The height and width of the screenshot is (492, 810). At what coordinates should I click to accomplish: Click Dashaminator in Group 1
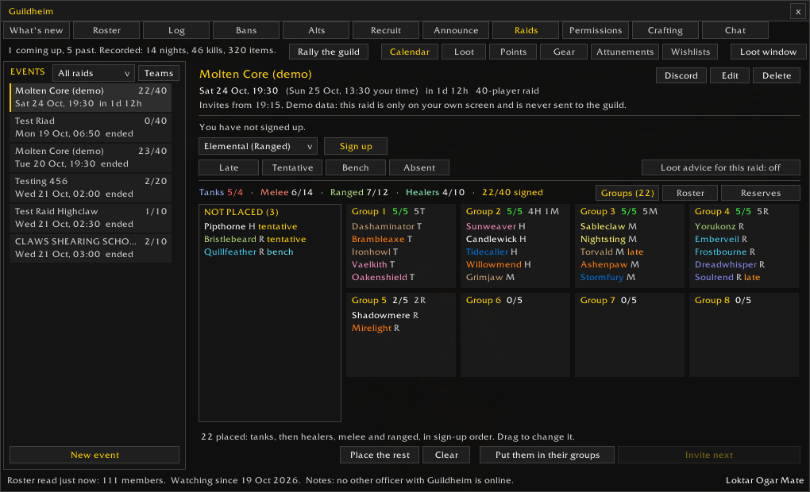click(387, 227)
